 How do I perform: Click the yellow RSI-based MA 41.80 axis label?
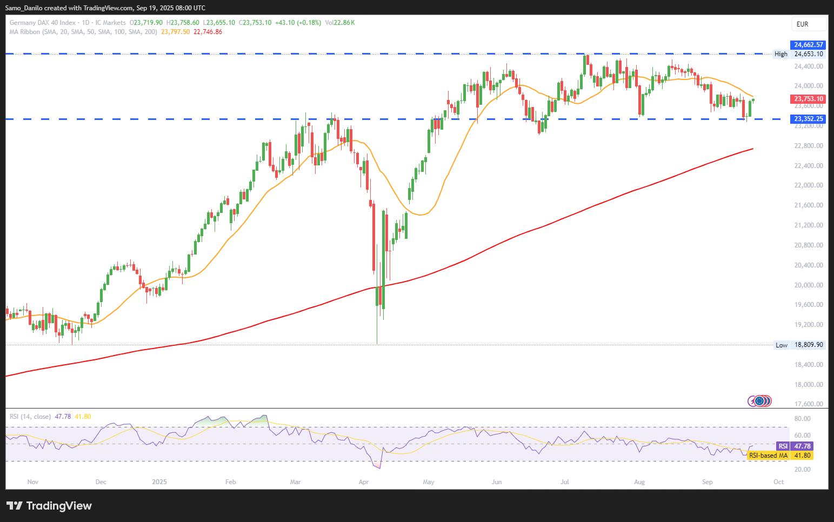pos(780,456)
